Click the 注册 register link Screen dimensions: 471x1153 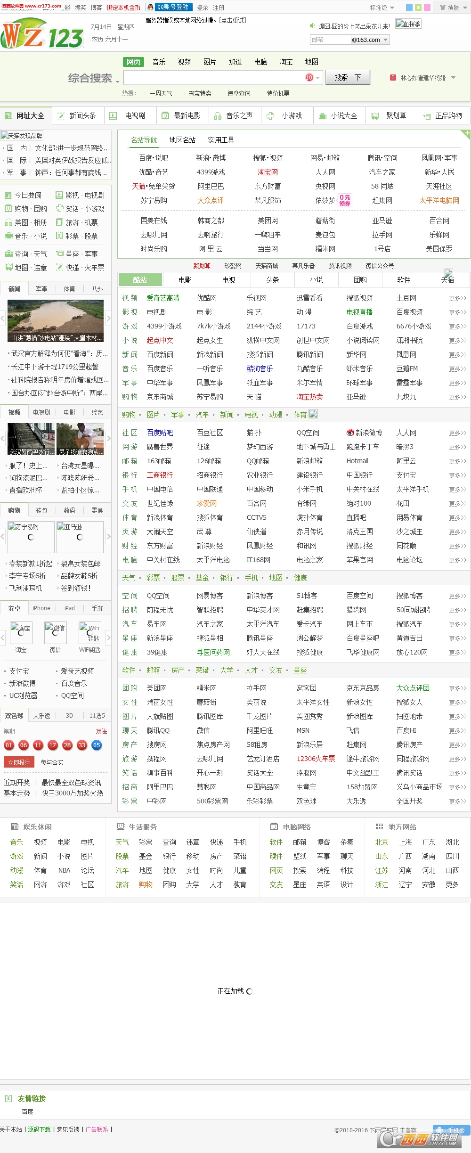(x=219, y=8)
